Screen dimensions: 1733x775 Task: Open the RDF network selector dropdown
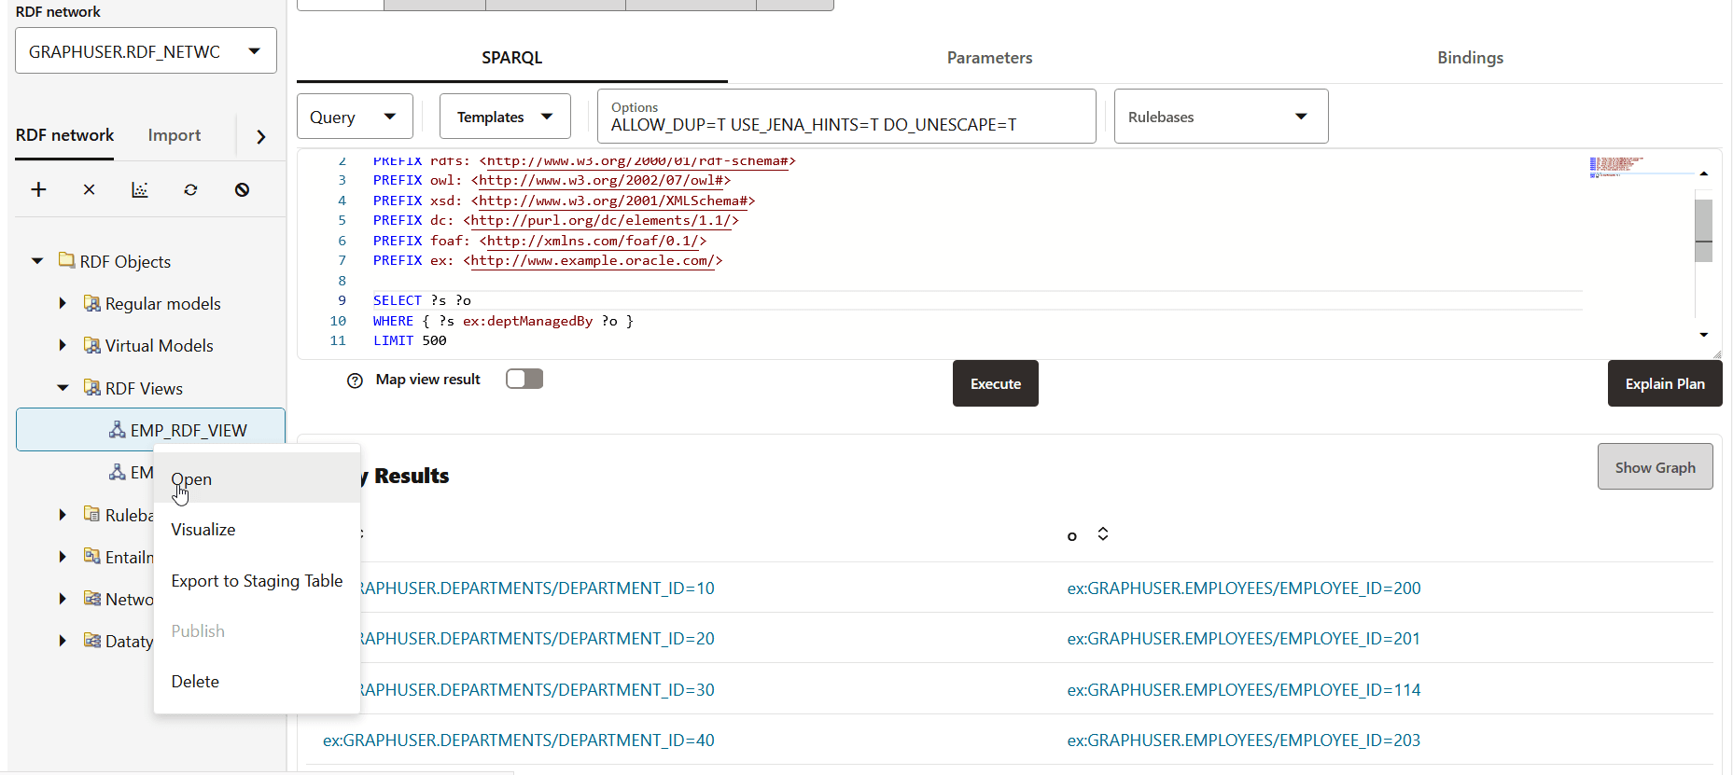click(146, 51)
